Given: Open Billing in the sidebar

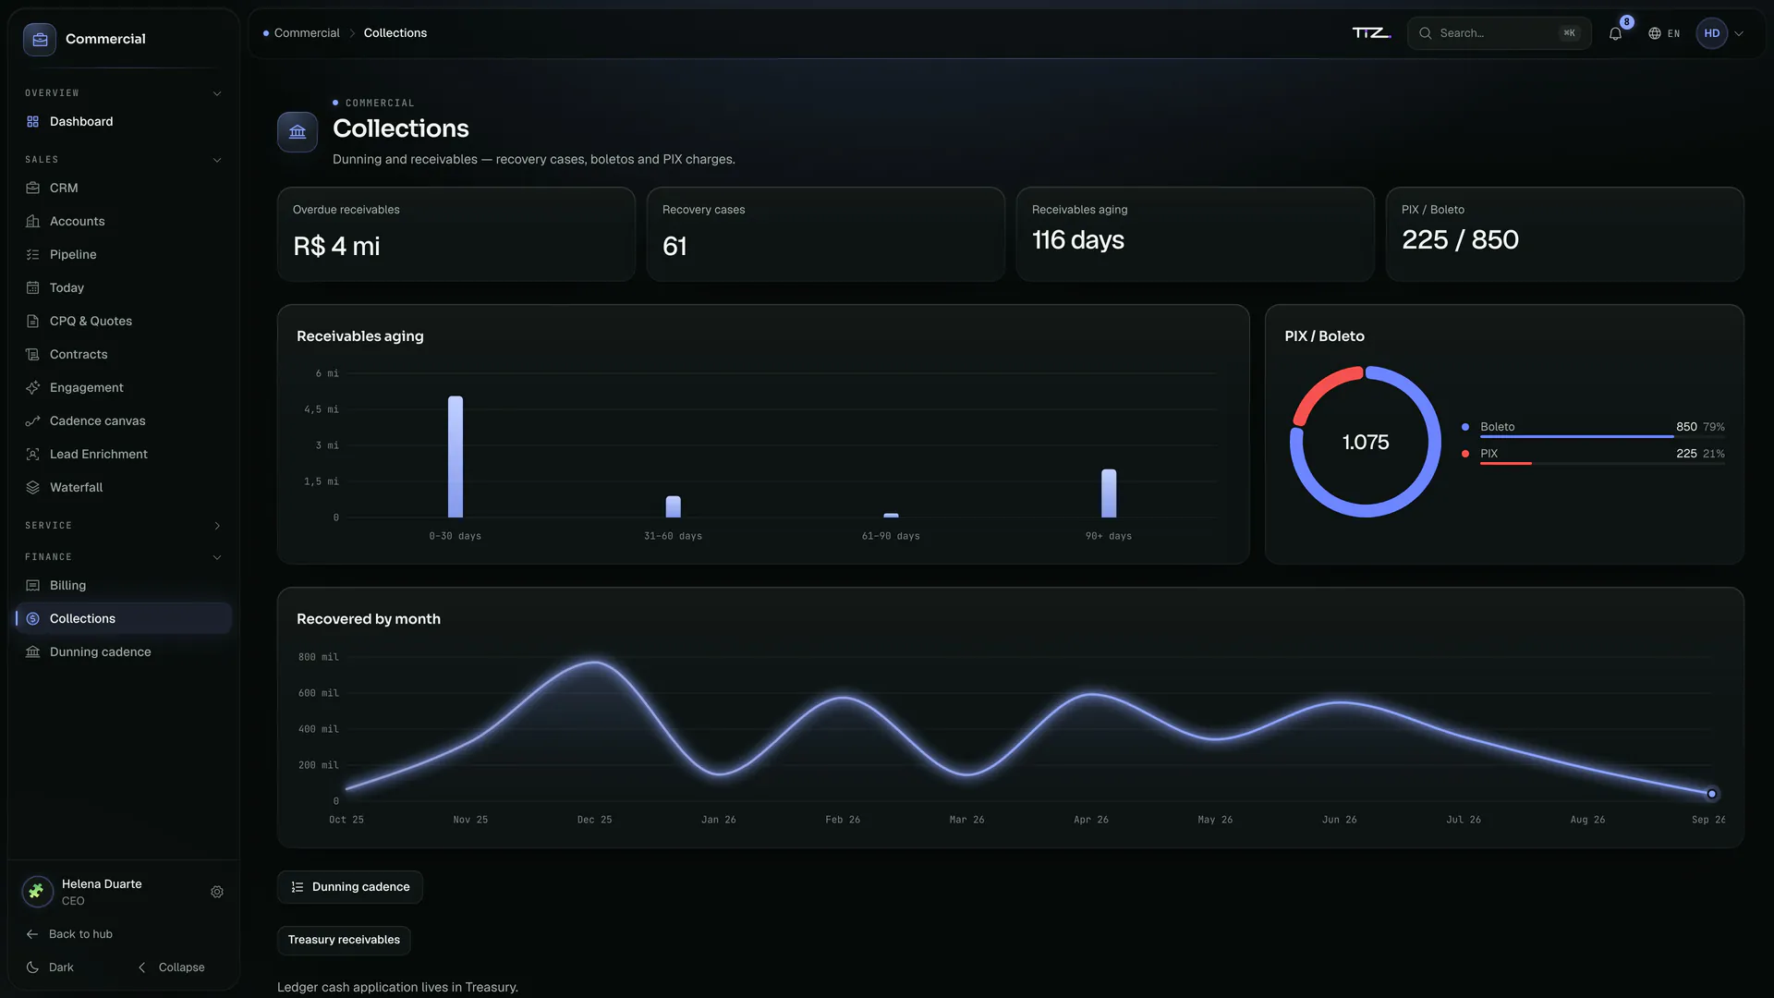Looking at the screenshot, I should 123,585.
